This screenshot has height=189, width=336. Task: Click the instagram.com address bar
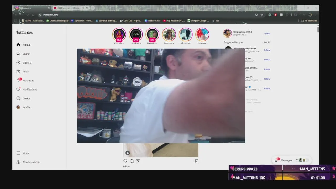pos(147,15)
